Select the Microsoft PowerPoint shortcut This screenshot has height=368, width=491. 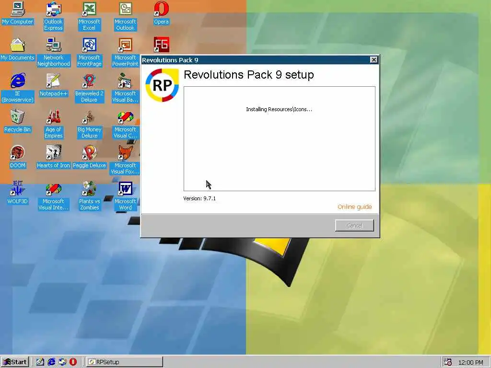(125, 52)
